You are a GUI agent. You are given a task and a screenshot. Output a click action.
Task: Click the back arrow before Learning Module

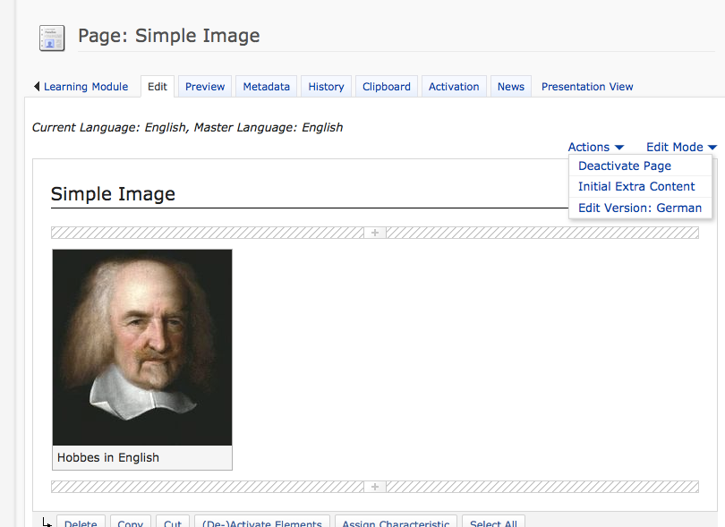37,87
